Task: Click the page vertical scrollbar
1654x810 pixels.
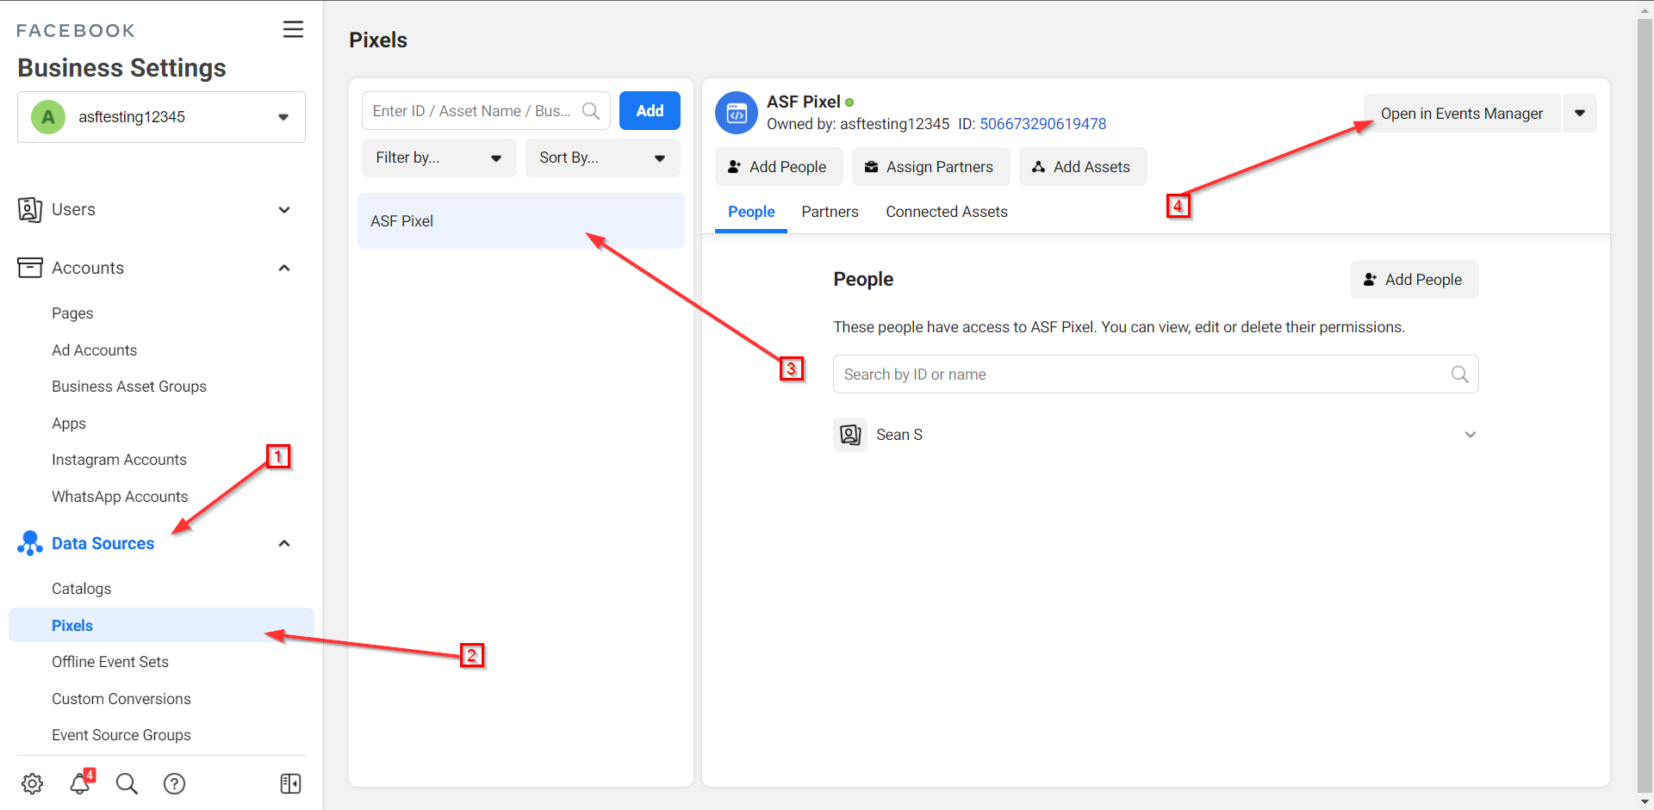Action: coord(1645,405)
